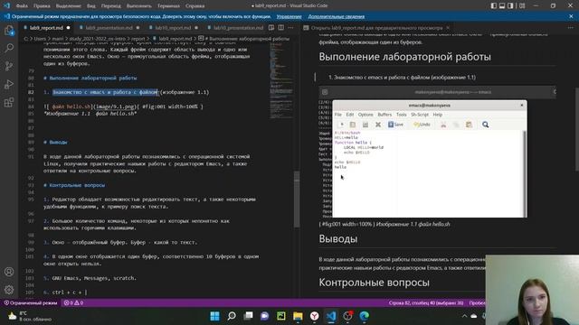This screenshot has width=579, height=325.
Task: Open the Выполнить menu
Action: (138, 6)
